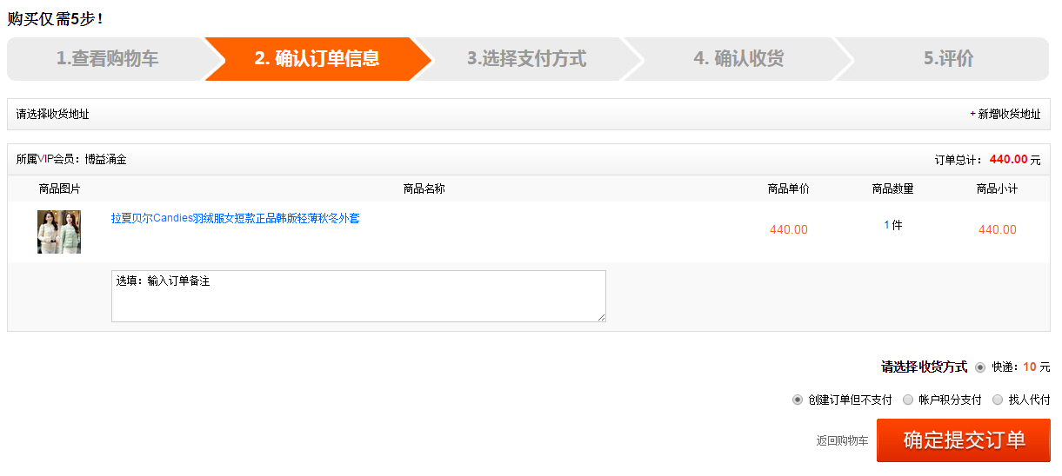The width and height of the screenshot is (1062, 476).
Task: Click the active step 2.确认订单信息
Action: [x=317, y=59]
